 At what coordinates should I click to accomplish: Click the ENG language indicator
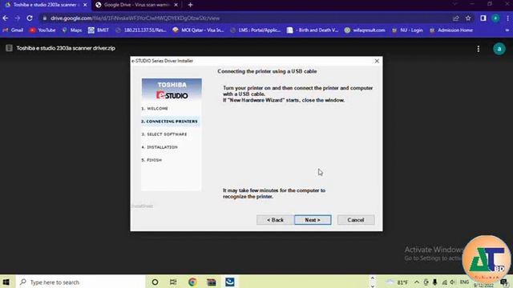[464, 282]
